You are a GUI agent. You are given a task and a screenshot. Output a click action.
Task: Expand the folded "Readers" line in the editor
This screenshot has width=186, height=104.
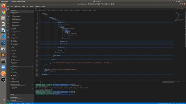pyautogui.click(x=39, y=41)
